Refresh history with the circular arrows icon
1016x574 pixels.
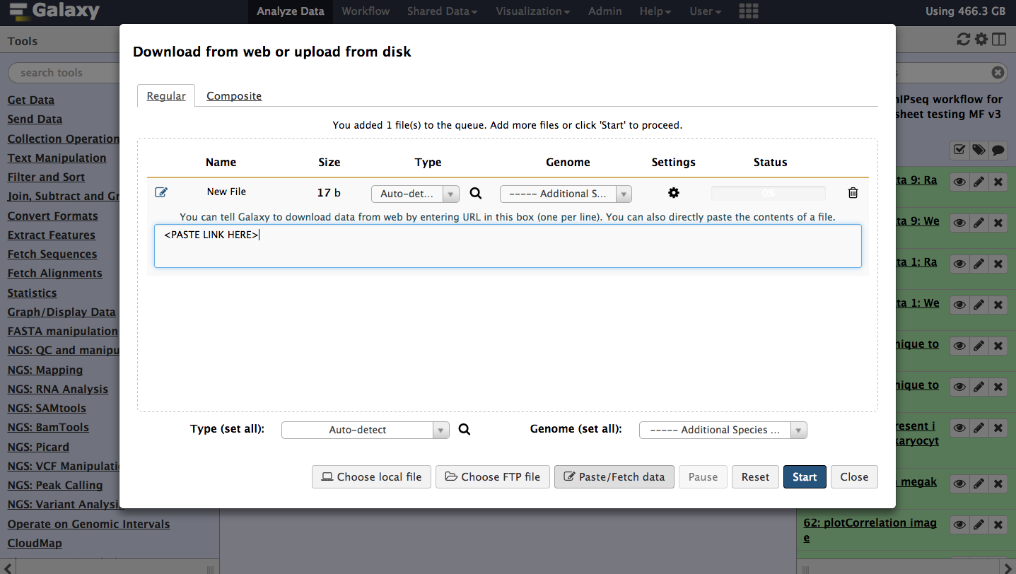pos(964,40)
